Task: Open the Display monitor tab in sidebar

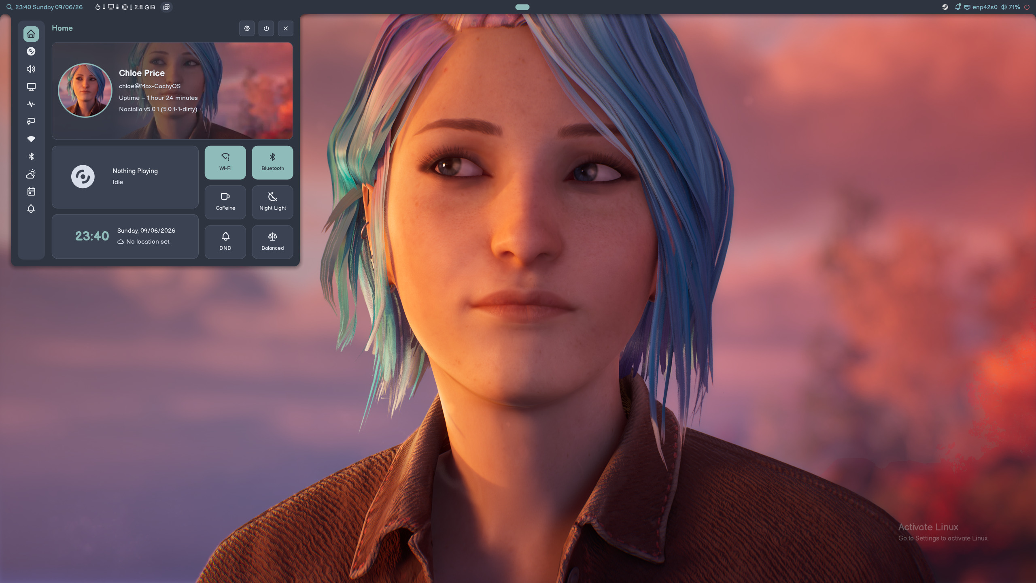Action: 31,87
